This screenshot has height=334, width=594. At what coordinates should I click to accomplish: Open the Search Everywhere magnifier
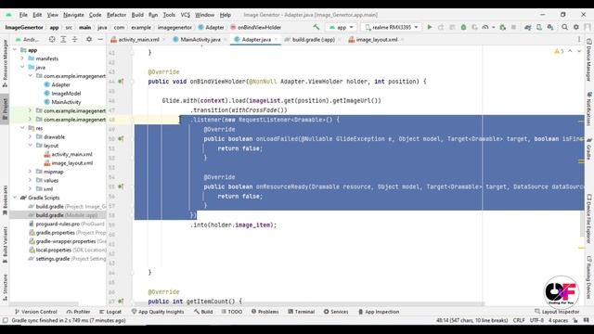(x=565, y=27)
